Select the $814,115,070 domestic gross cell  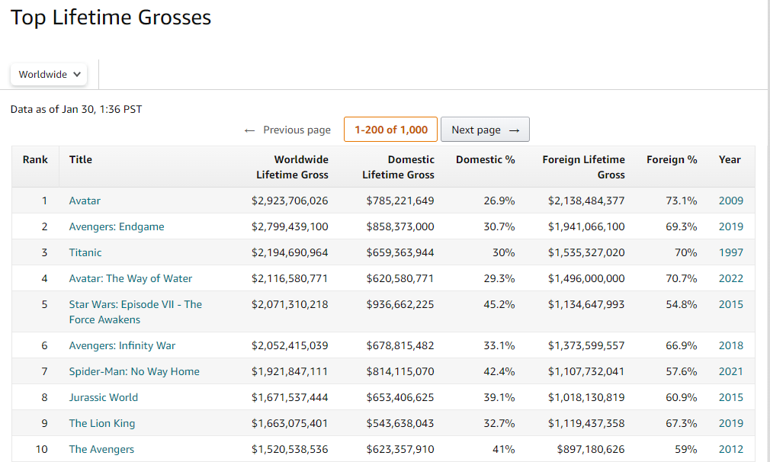(x=400, y=372)
